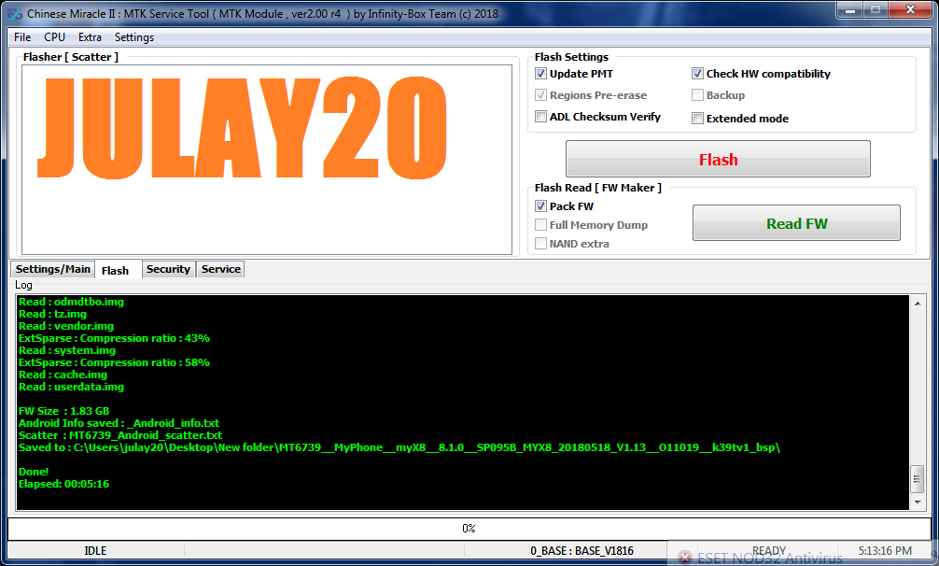Click the log scrollbar up arrow
Viewport: 939px width, 566px height.
click(918, 304)
